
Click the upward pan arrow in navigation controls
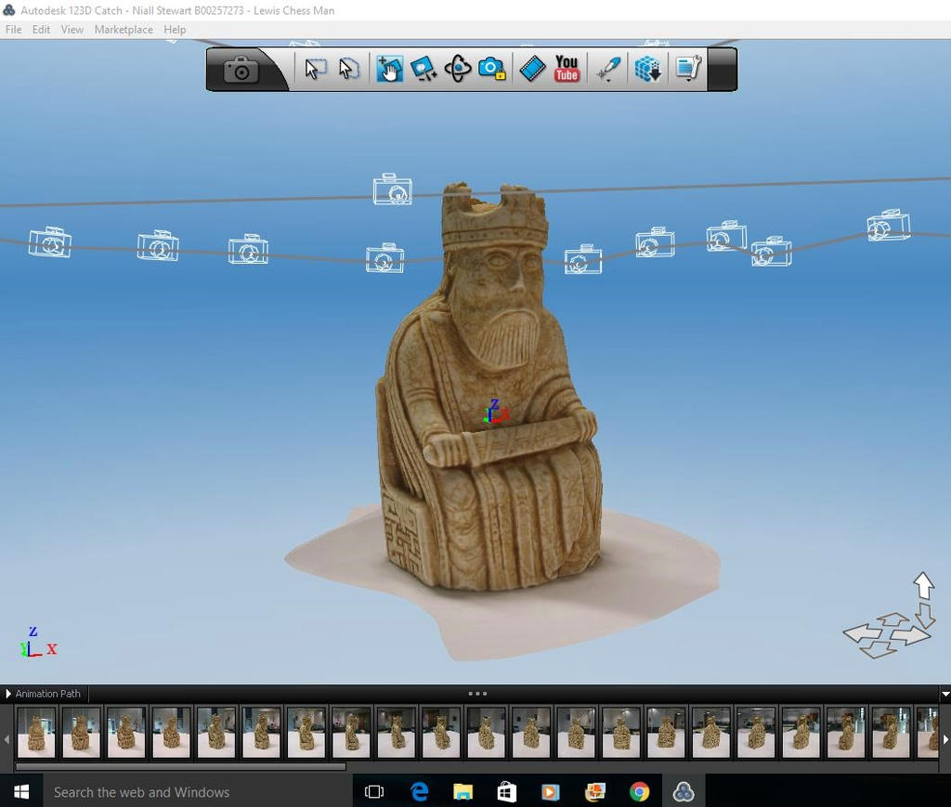coord(922,585)
